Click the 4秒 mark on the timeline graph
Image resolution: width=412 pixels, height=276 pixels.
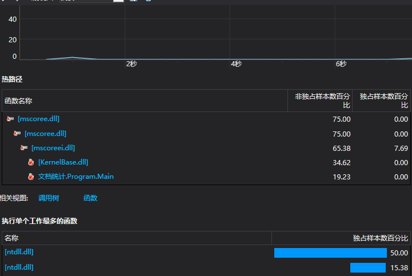coord(236,64)
